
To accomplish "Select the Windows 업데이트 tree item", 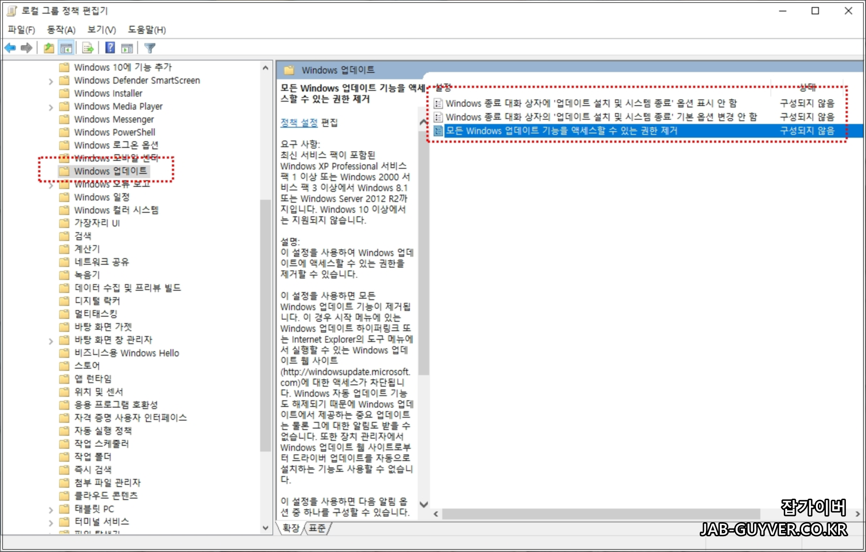I will pos(110,171).
